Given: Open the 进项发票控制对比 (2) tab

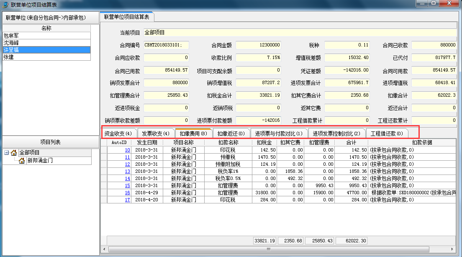Looking at the screenshot, I should (x=336, y=134).
